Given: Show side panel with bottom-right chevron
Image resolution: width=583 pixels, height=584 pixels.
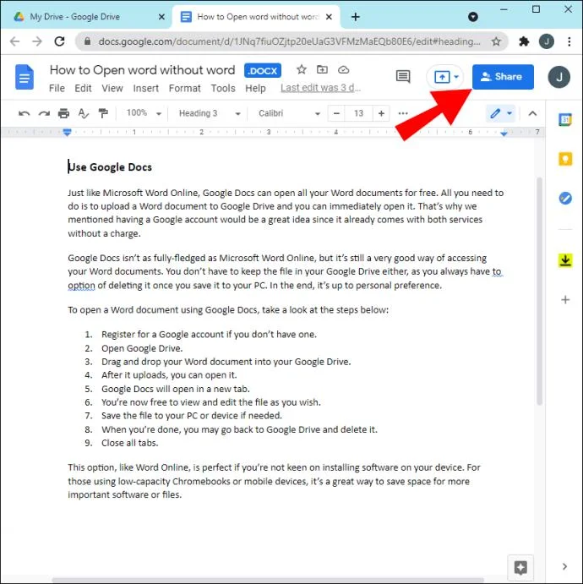Looking at the screenshot, I should 564,566.
